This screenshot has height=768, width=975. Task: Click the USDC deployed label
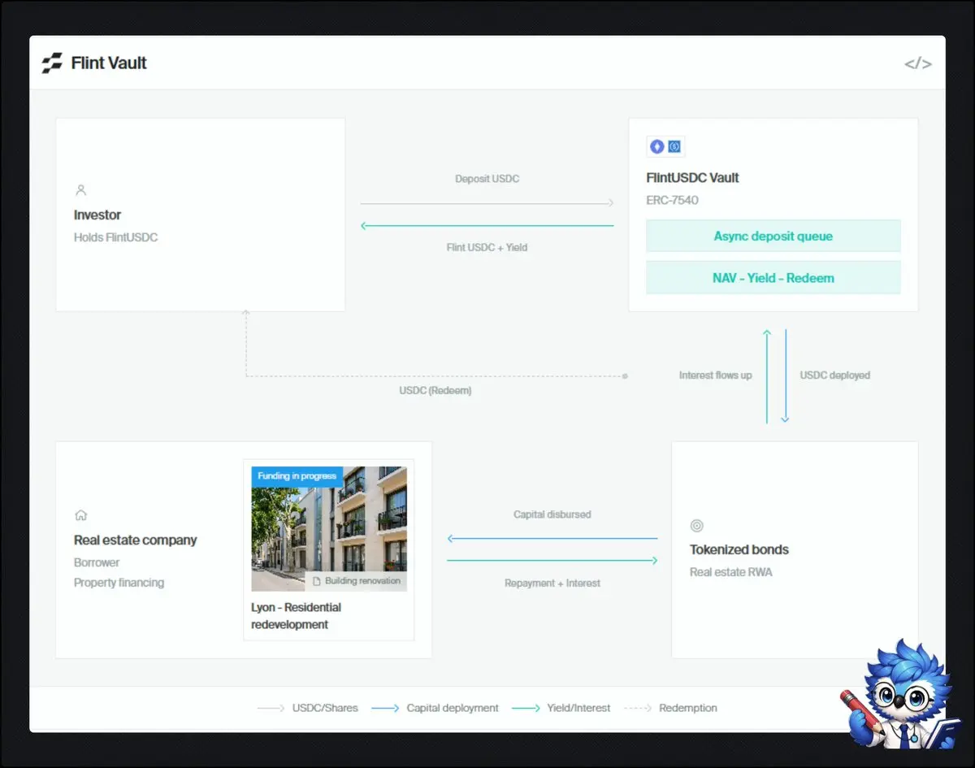(x=834, y=375)
